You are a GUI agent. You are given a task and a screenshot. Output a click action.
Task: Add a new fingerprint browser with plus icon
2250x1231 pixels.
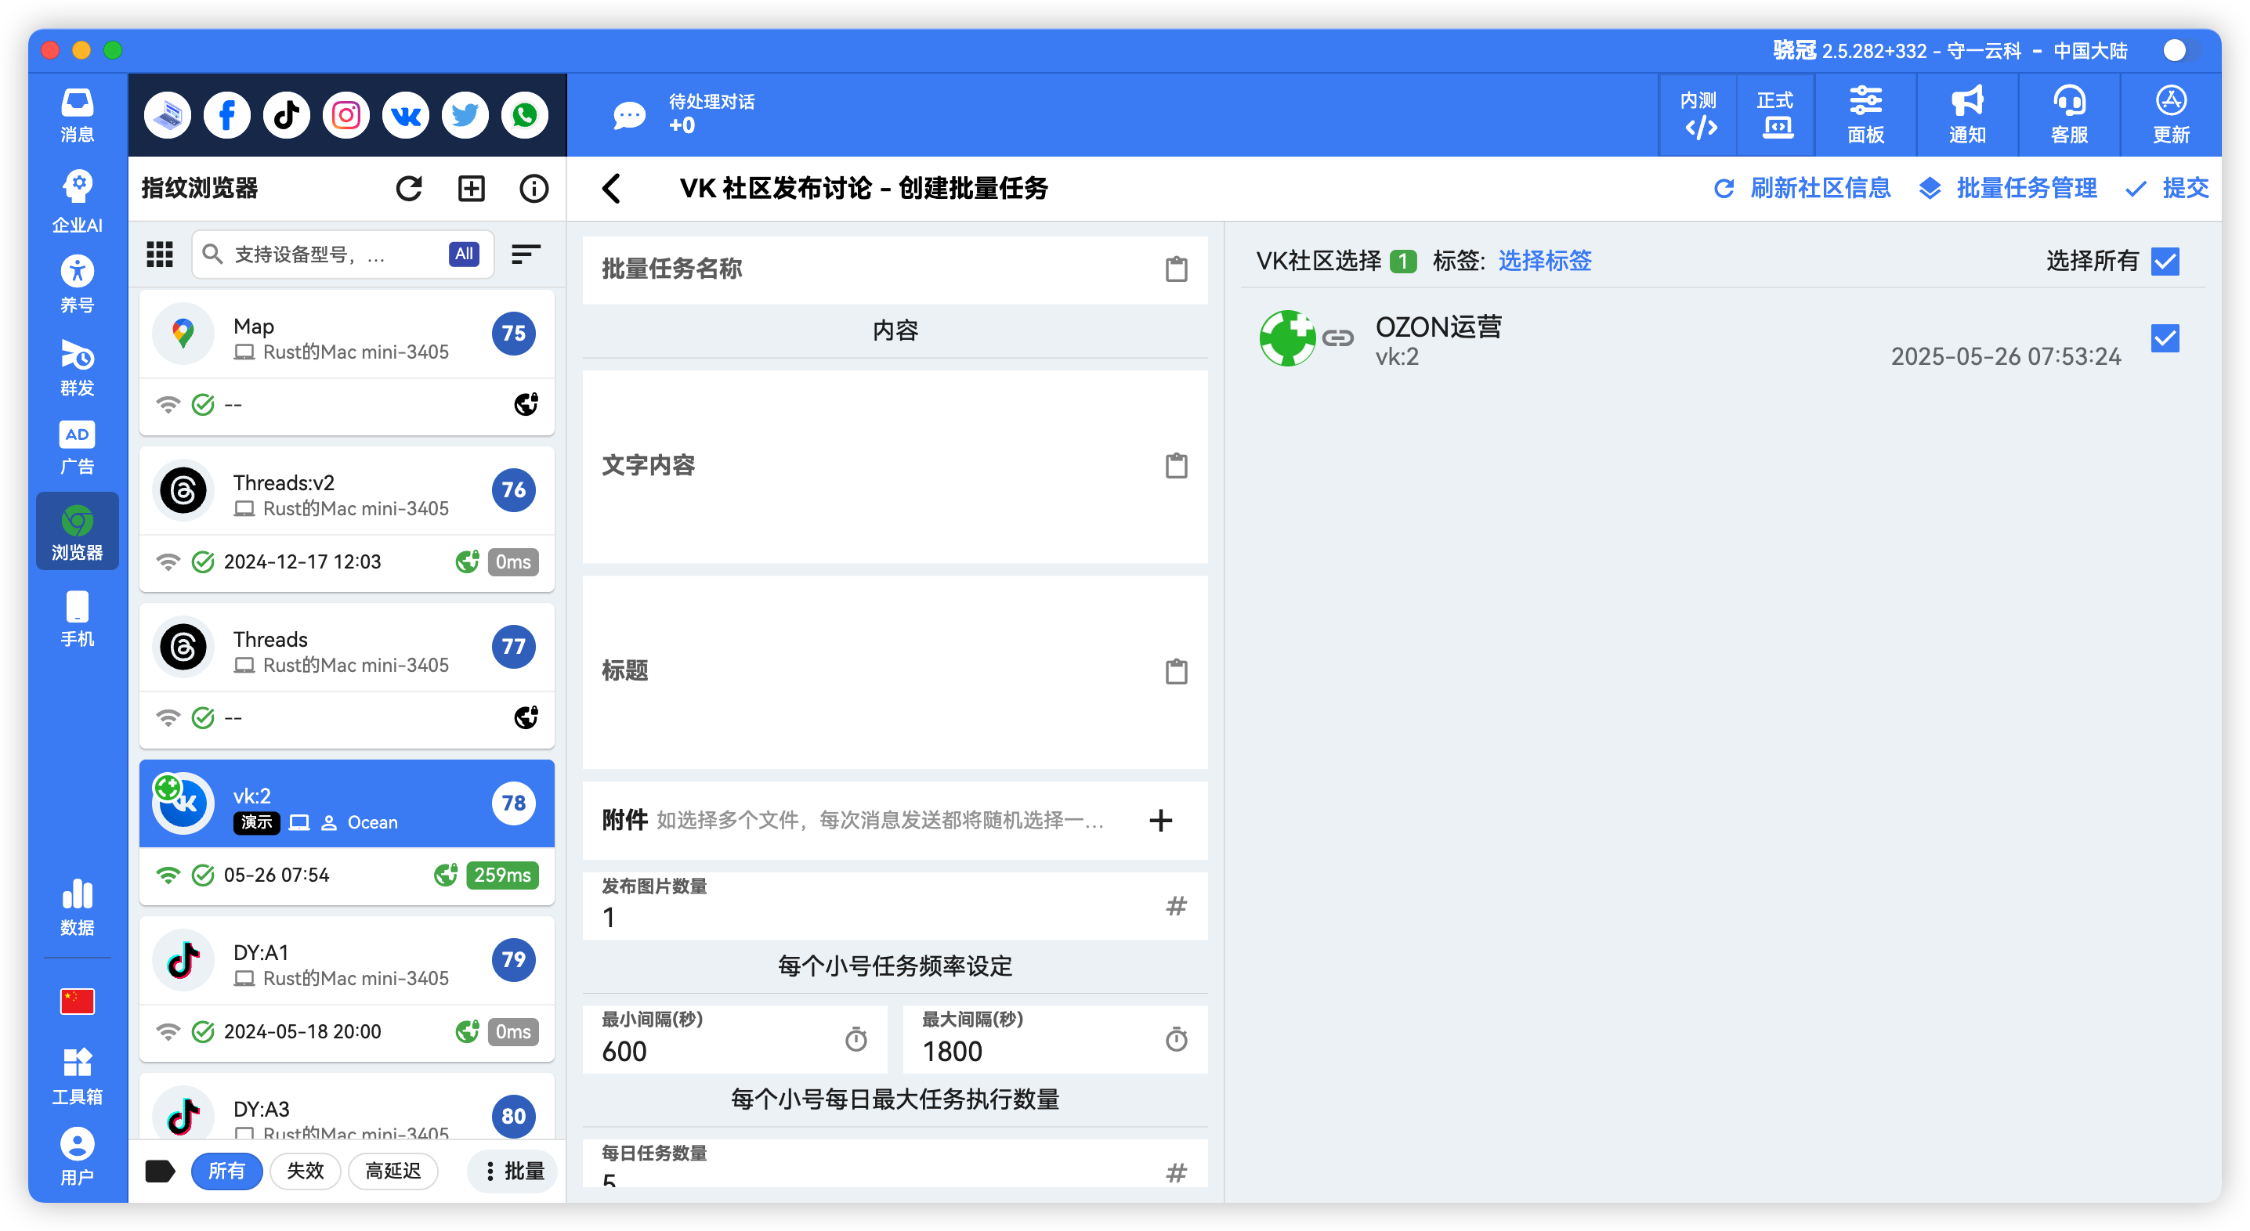pyautogui.click(x=472, y=188)
